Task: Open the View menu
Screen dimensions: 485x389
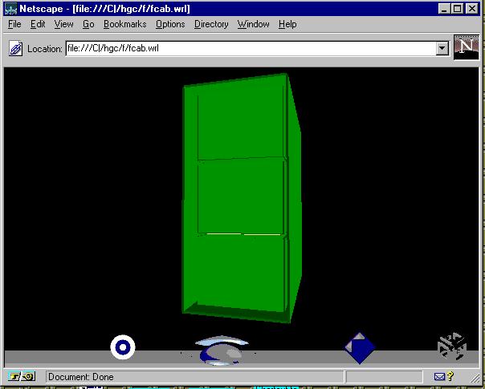Action: (x=63, y=24)
